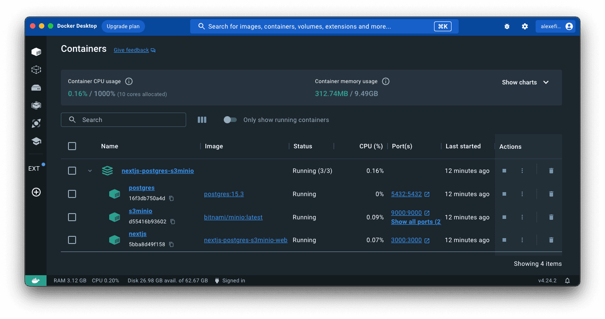Collapse the nextjs-postgres-s3minio stack chevron

(90, 171)
